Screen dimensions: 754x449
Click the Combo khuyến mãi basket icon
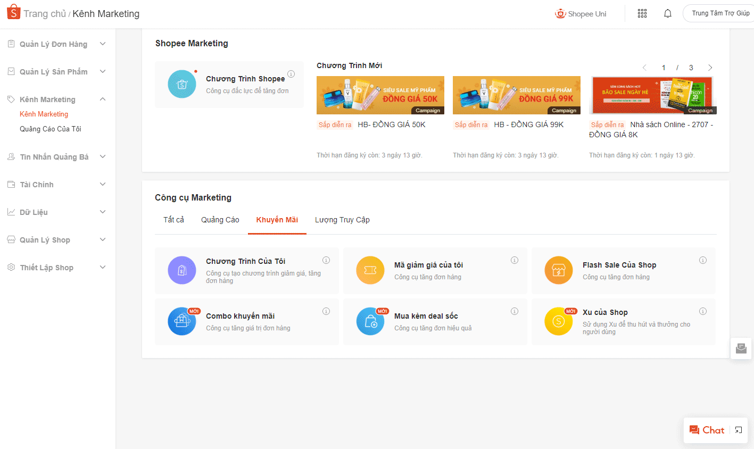[182, 321]
